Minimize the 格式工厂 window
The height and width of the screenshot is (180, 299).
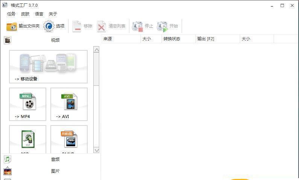point(272,6)
